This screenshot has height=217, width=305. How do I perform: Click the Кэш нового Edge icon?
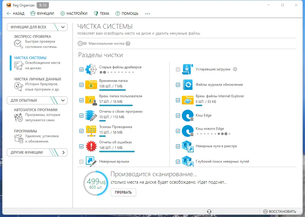click(x=187, y=131)
